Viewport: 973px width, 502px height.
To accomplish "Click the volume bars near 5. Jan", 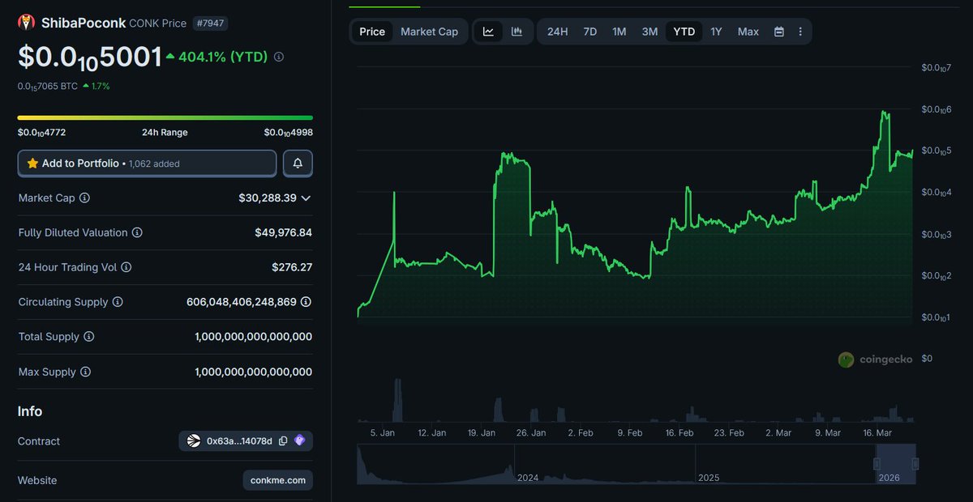I will (x=397, y=400).
